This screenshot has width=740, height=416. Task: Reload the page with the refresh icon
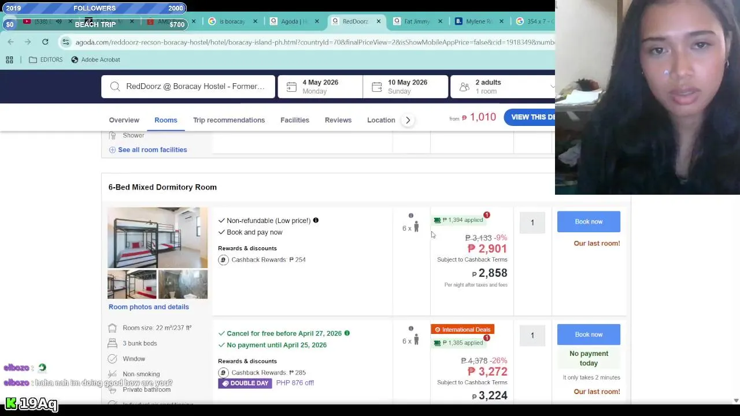click(x=45, y=42)
